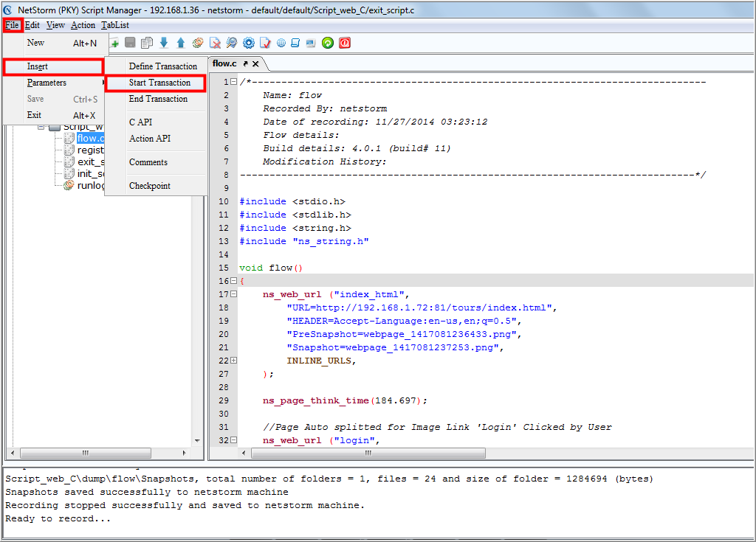
Task: Select the registrations file in script tree
Action: 90,150
